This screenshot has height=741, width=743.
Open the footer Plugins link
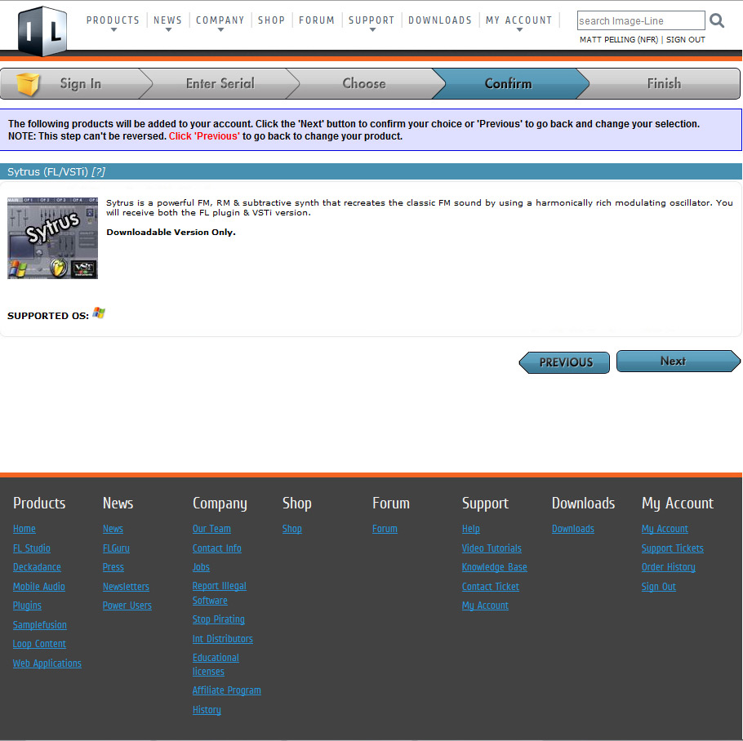(x=27, y=606)
